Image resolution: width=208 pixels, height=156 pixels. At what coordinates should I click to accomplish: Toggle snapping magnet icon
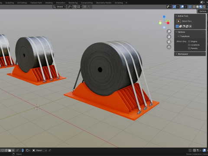(75, 7)
